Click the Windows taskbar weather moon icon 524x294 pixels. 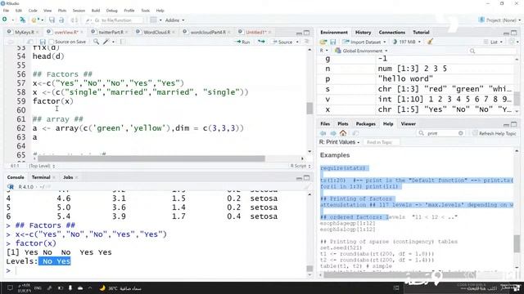click(x=102, y=288)
